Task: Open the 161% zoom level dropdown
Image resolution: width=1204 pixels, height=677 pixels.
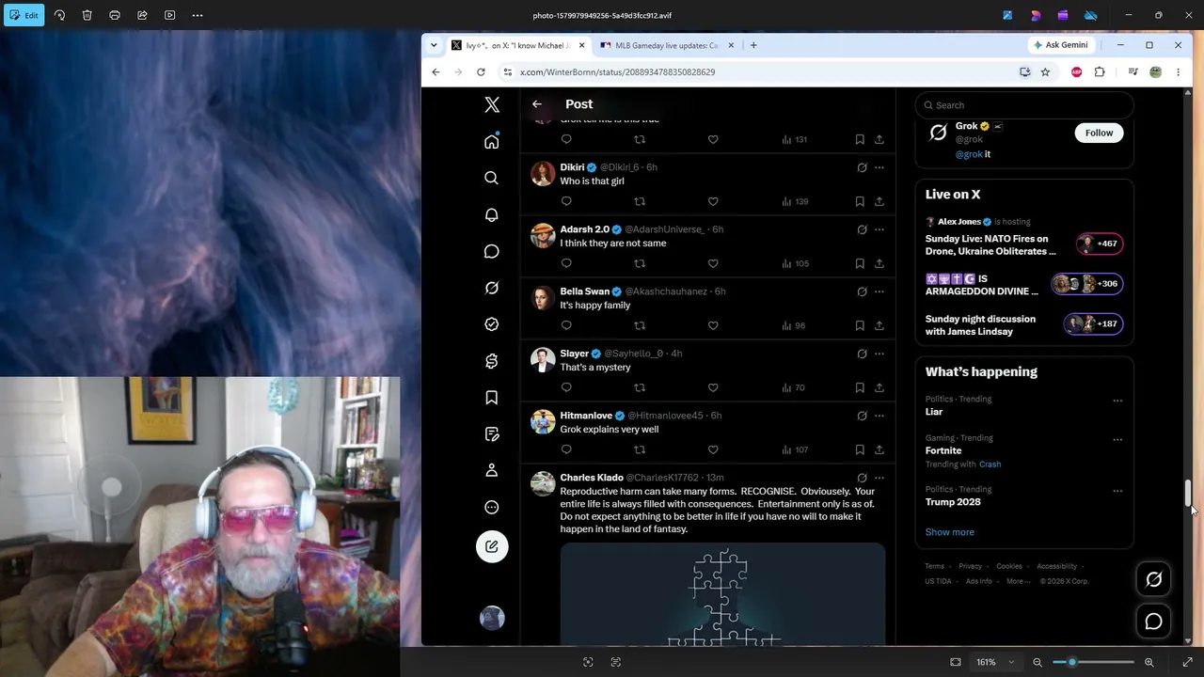Action: [x=995, y=662]
